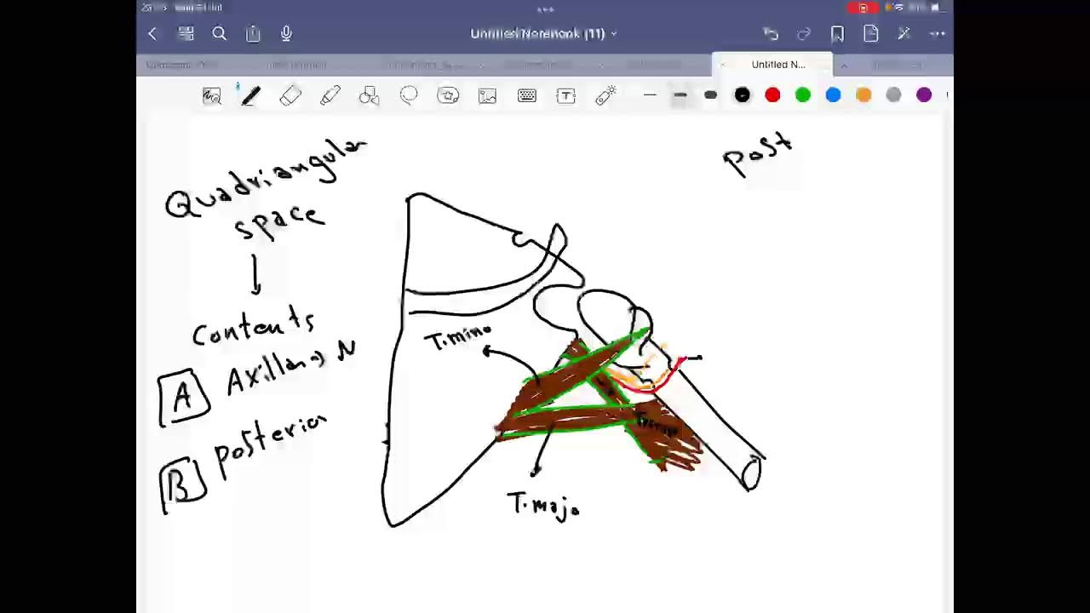
Task: Redo the last undone stroke
Action: coord(804,34)
